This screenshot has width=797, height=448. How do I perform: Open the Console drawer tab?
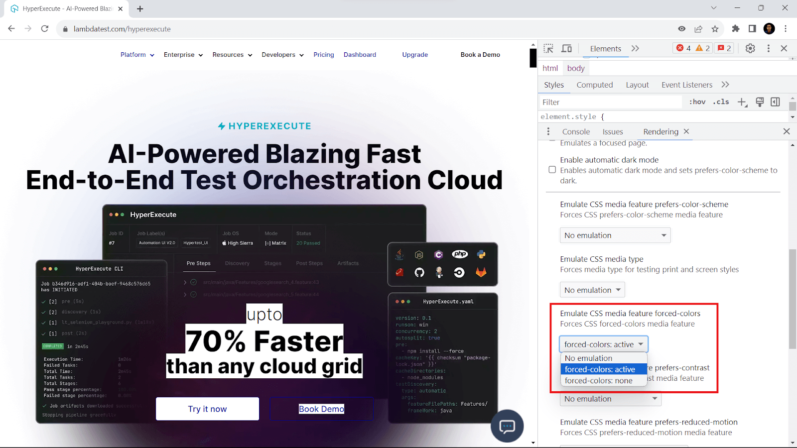click(x=576, y=132)
